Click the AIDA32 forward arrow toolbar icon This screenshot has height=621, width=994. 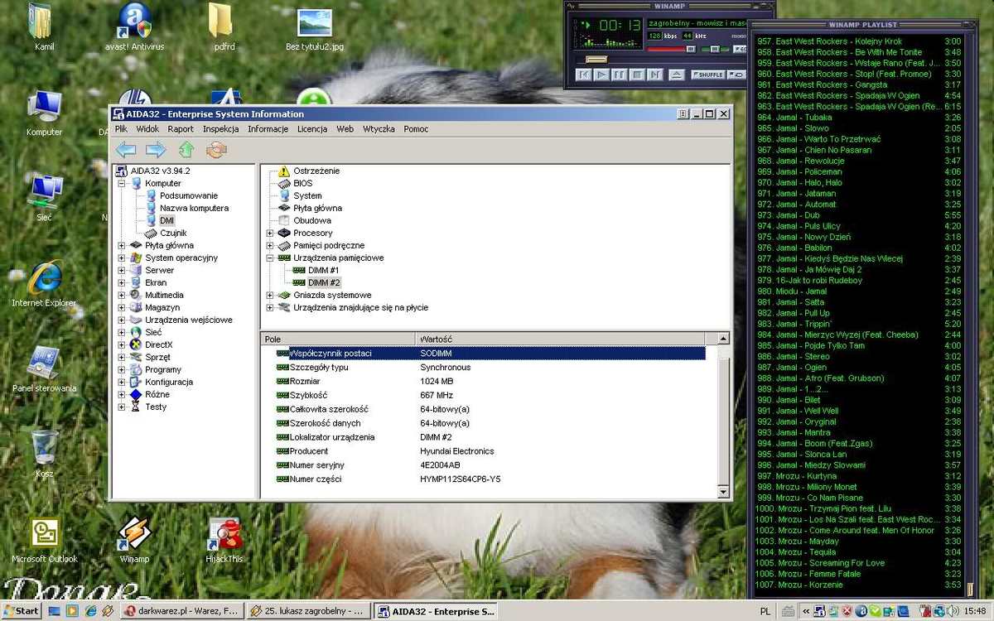[x=156, y=150]
